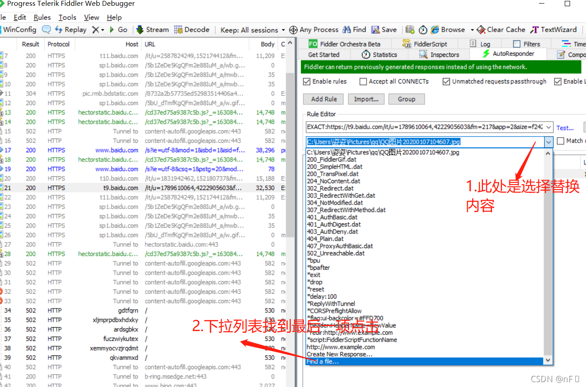Sort sessions by the Host column header
Image resolution: width=586 pixels, height=387 pixels.
(108, 44)
